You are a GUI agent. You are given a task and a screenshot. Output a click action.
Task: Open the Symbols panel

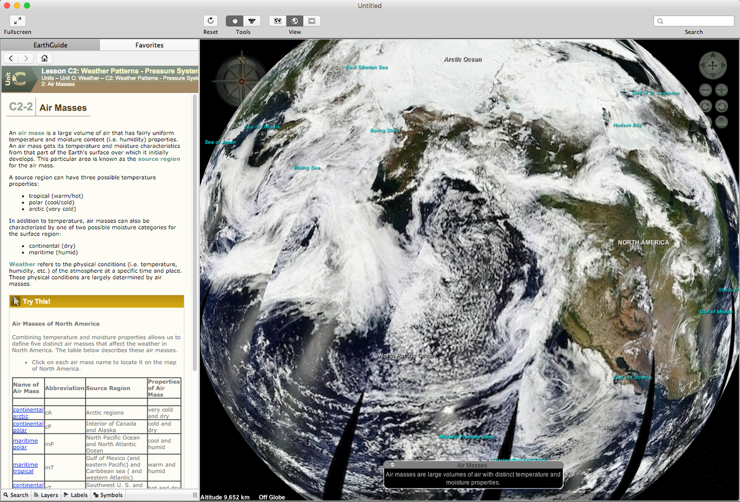click(x=108, y=495)
